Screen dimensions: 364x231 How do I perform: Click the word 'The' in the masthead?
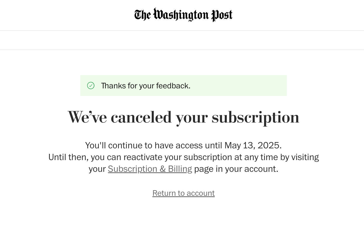[142, 15]
